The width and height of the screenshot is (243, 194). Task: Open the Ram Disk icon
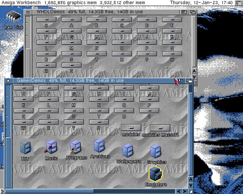click(13, 17)
